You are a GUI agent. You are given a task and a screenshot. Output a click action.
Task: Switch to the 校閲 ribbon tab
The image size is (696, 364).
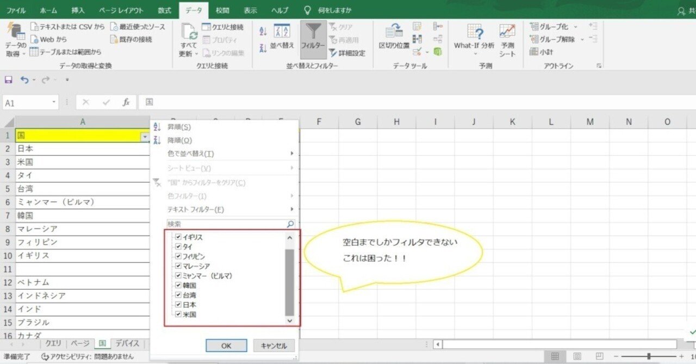click(221, 9)
